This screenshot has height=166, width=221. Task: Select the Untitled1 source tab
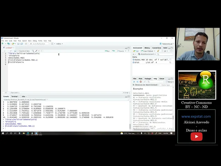pyautogui.click(x=9, y=48)
